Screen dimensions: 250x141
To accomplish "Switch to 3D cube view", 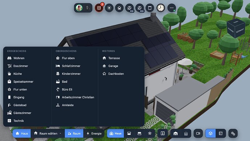I will pos(211,133).
